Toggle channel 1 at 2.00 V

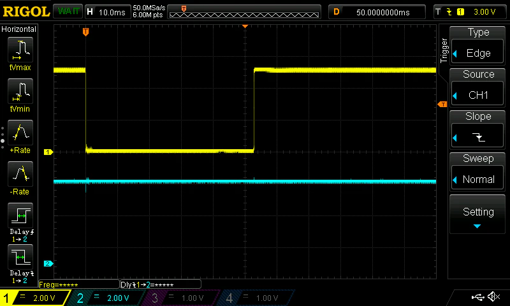tap(35, 298)
